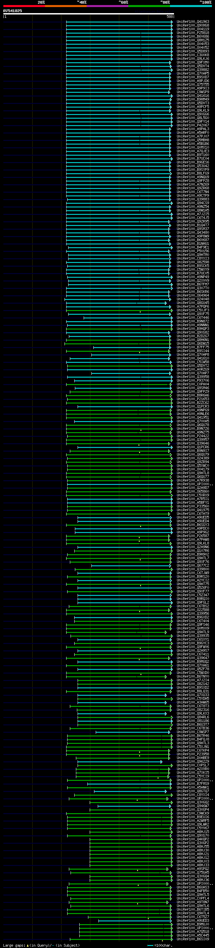Select the UniRef100_B9GES6 label
Viewport: 215px width, 948px height.
point(192,162)
